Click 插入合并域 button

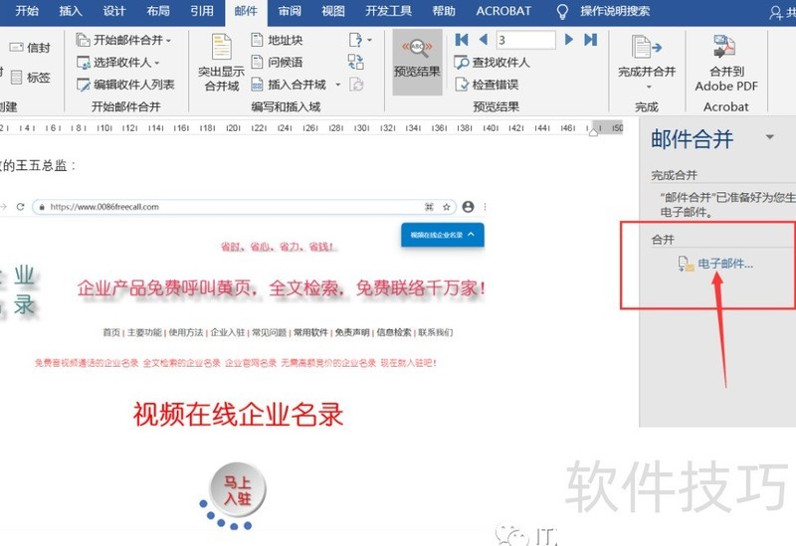point(290,85)
